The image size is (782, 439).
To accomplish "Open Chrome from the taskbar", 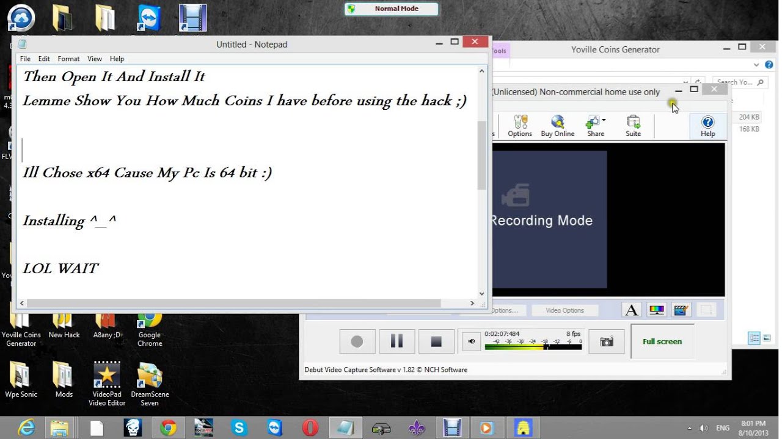I will point(168,428).
